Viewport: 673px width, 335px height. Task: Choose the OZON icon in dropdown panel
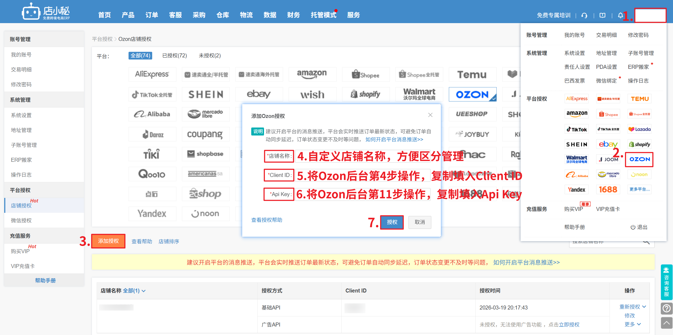639,159
